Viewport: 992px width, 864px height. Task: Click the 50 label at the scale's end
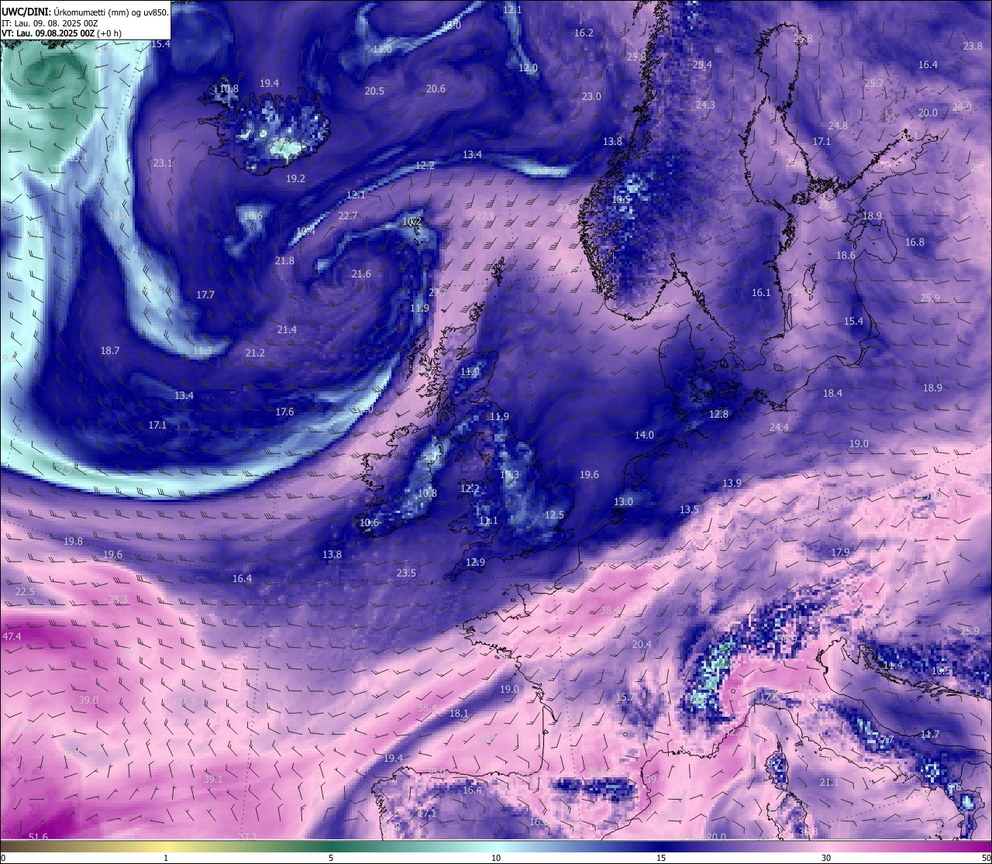tap(986, 858)
